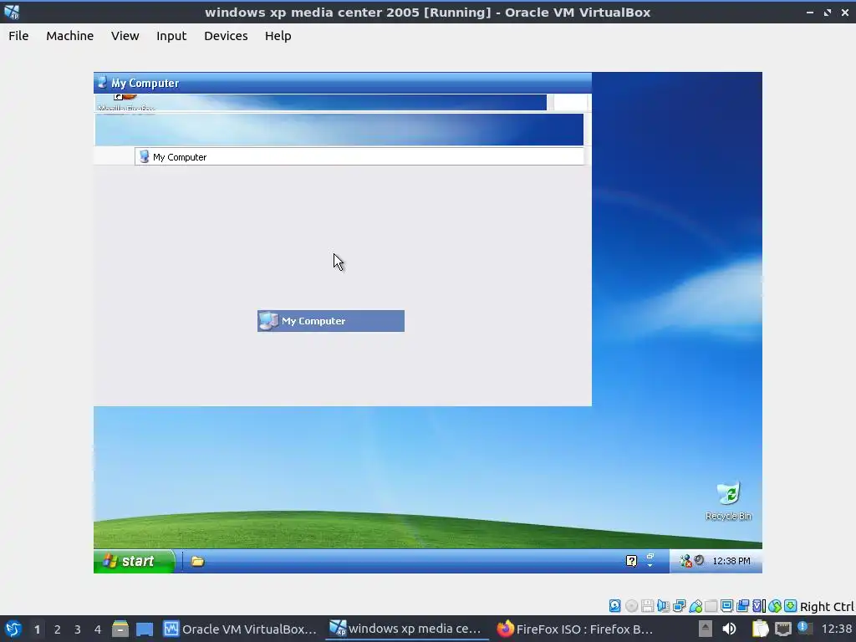Click the VirtualBox keyboard capture indicator
The height and width of the screenshot is (642, 856).
790,606
